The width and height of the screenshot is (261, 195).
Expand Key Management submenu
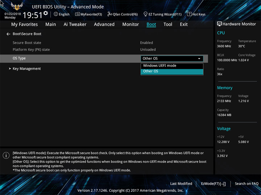click(26, 69)
